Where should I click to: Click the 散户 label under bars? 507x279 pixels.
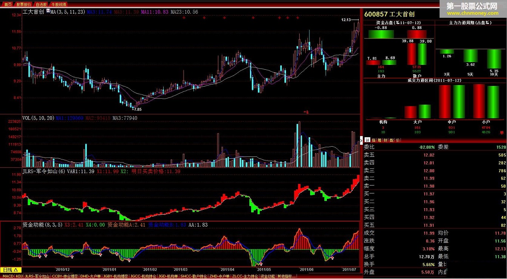click(x=417, y=76)
